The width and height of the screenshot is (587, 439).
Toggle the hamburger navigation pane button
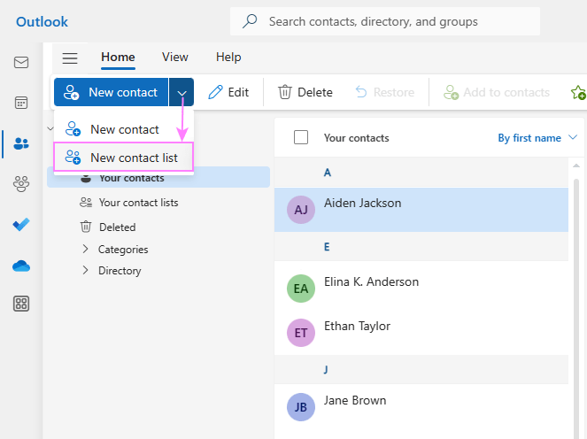click(x=70, y=58)
